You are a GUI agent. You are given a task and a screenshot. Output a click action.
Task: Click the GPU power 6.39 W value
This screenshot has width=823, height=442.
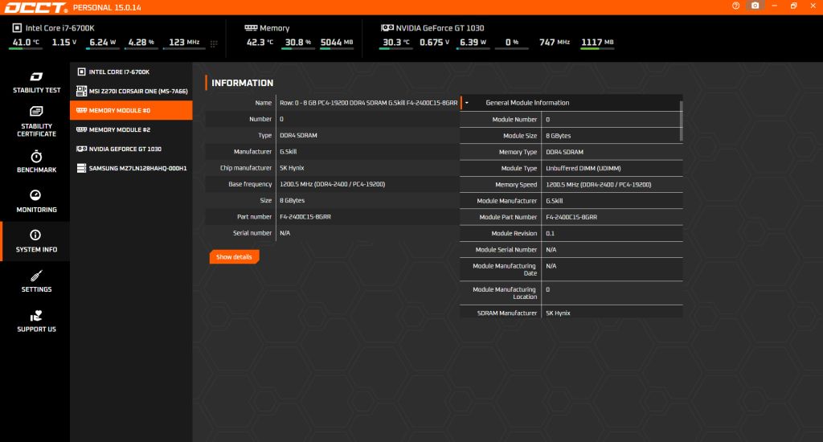point(473,43)
